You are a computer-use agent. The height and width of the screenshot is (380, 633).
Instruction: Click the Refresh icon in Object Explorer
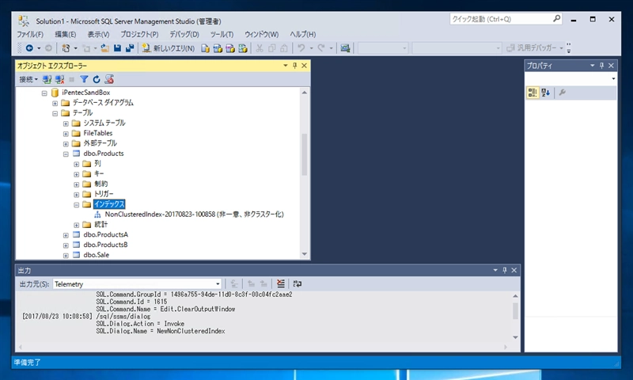coord(97,79)
